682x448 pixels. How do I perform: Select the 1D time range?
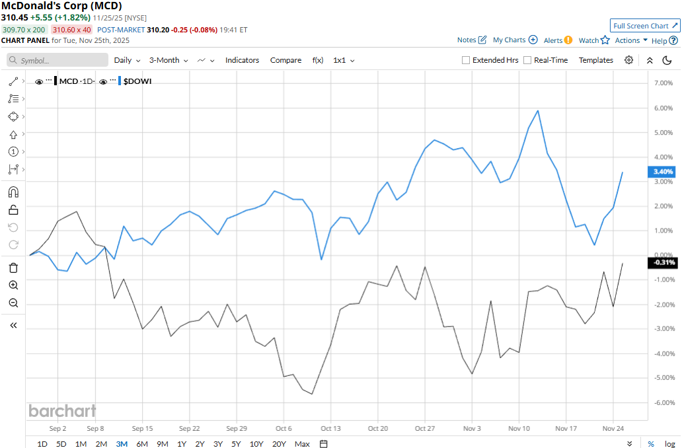pos(42,443)
